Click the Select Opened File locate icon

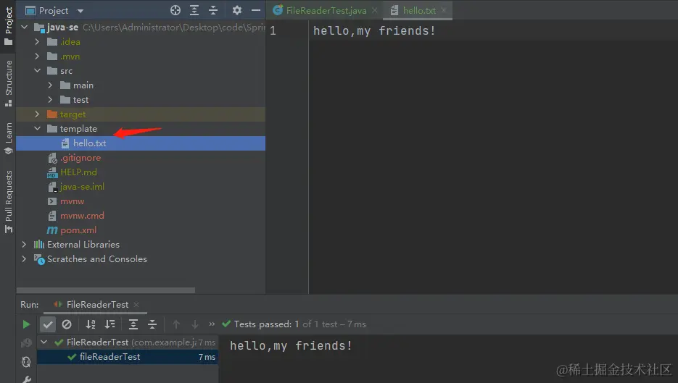175,10
